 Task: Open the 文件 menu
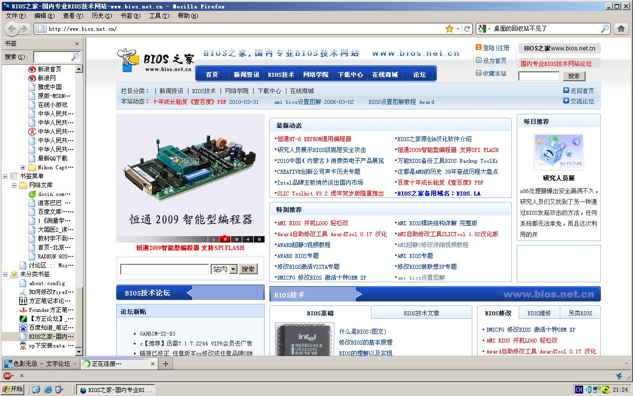[x=16, y=15]
